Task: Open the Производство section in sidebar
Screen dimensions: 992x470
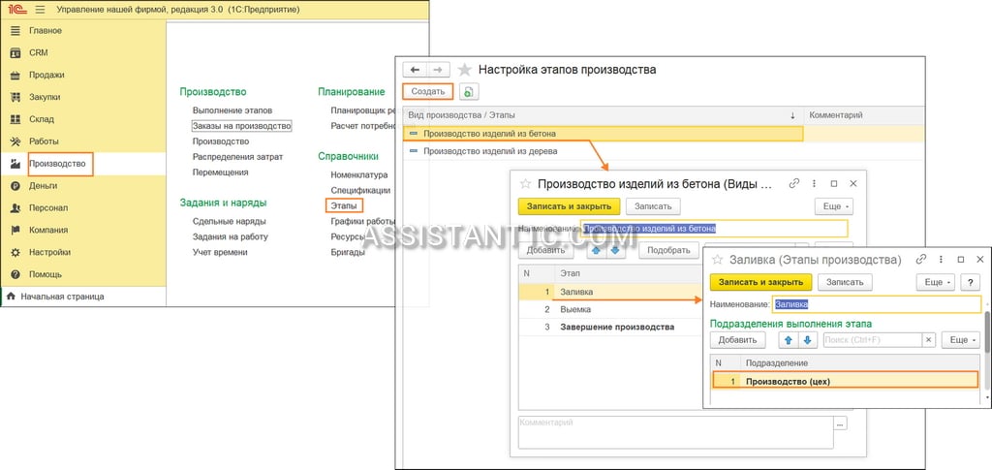Action: 61,163
